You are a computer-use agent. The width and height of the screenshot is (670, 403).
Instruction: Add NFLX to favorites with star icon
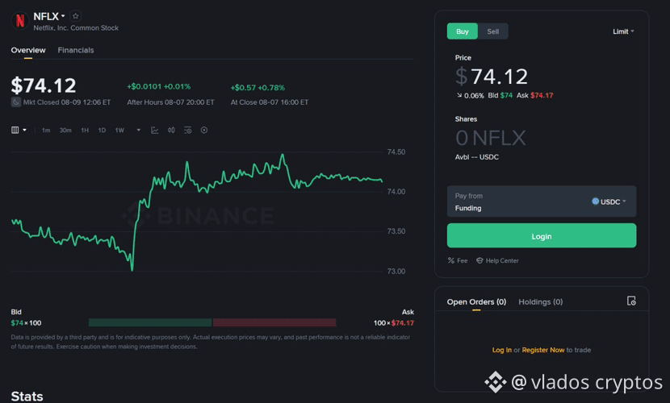click(x=76, y=16)
